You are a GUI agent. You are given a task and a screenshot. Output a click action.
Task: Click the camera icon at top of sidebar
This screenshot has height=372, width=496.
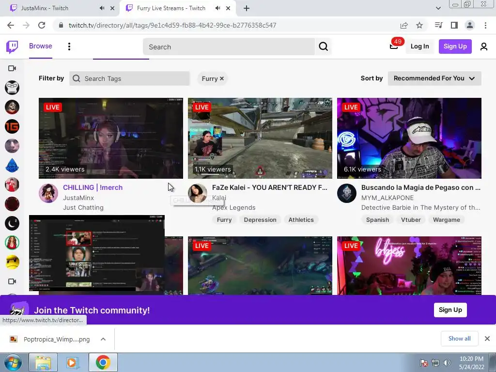coord(12,68)
